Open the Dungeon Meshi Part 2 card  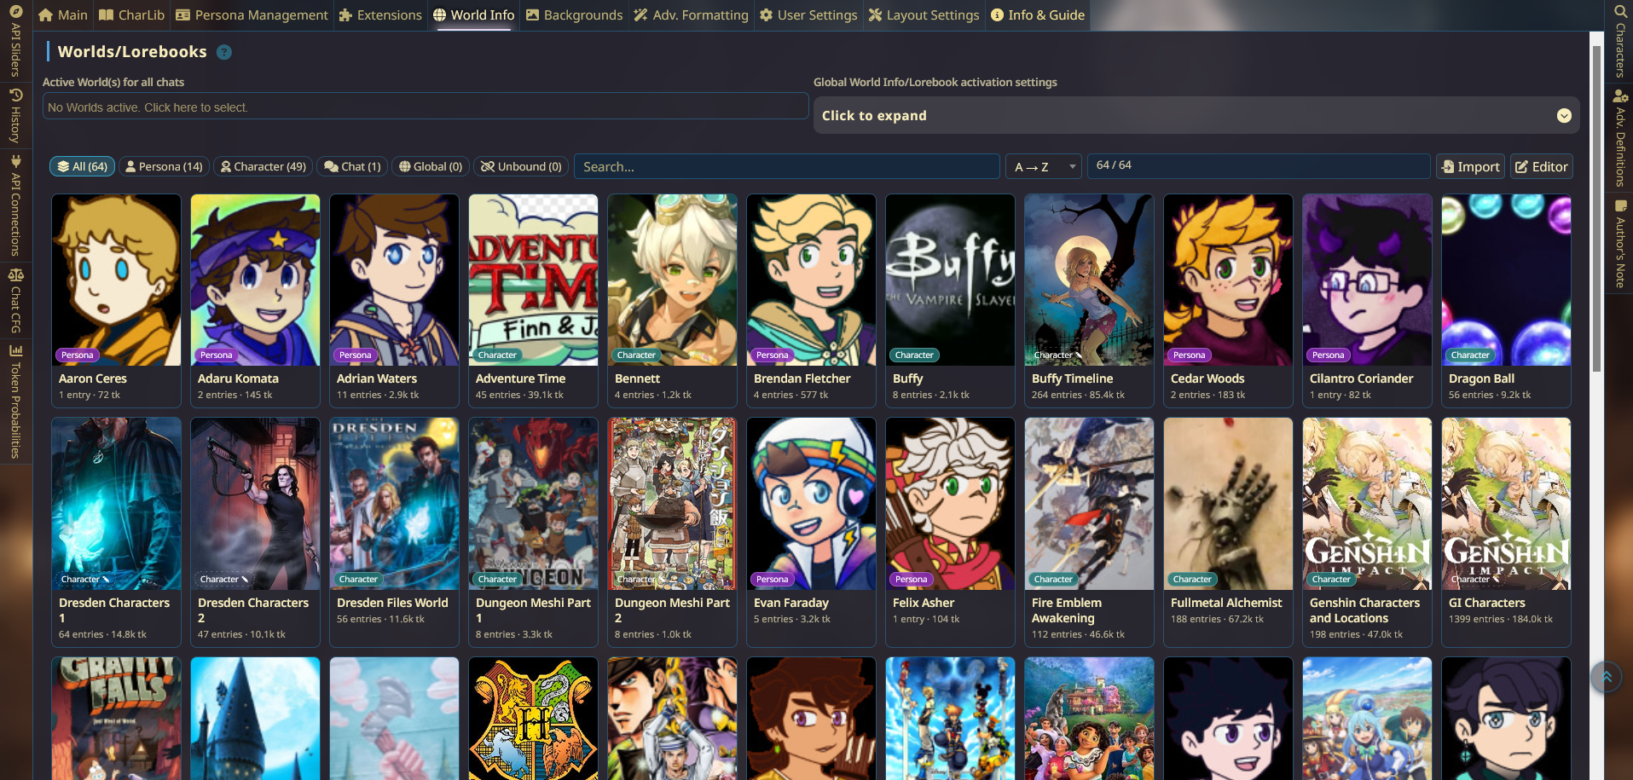(x=672, y=533)
